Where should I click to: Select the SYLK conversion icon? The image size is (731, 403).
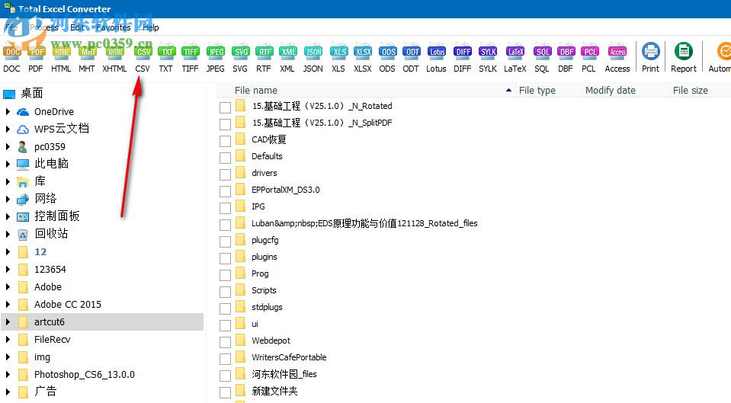point(488,52)
